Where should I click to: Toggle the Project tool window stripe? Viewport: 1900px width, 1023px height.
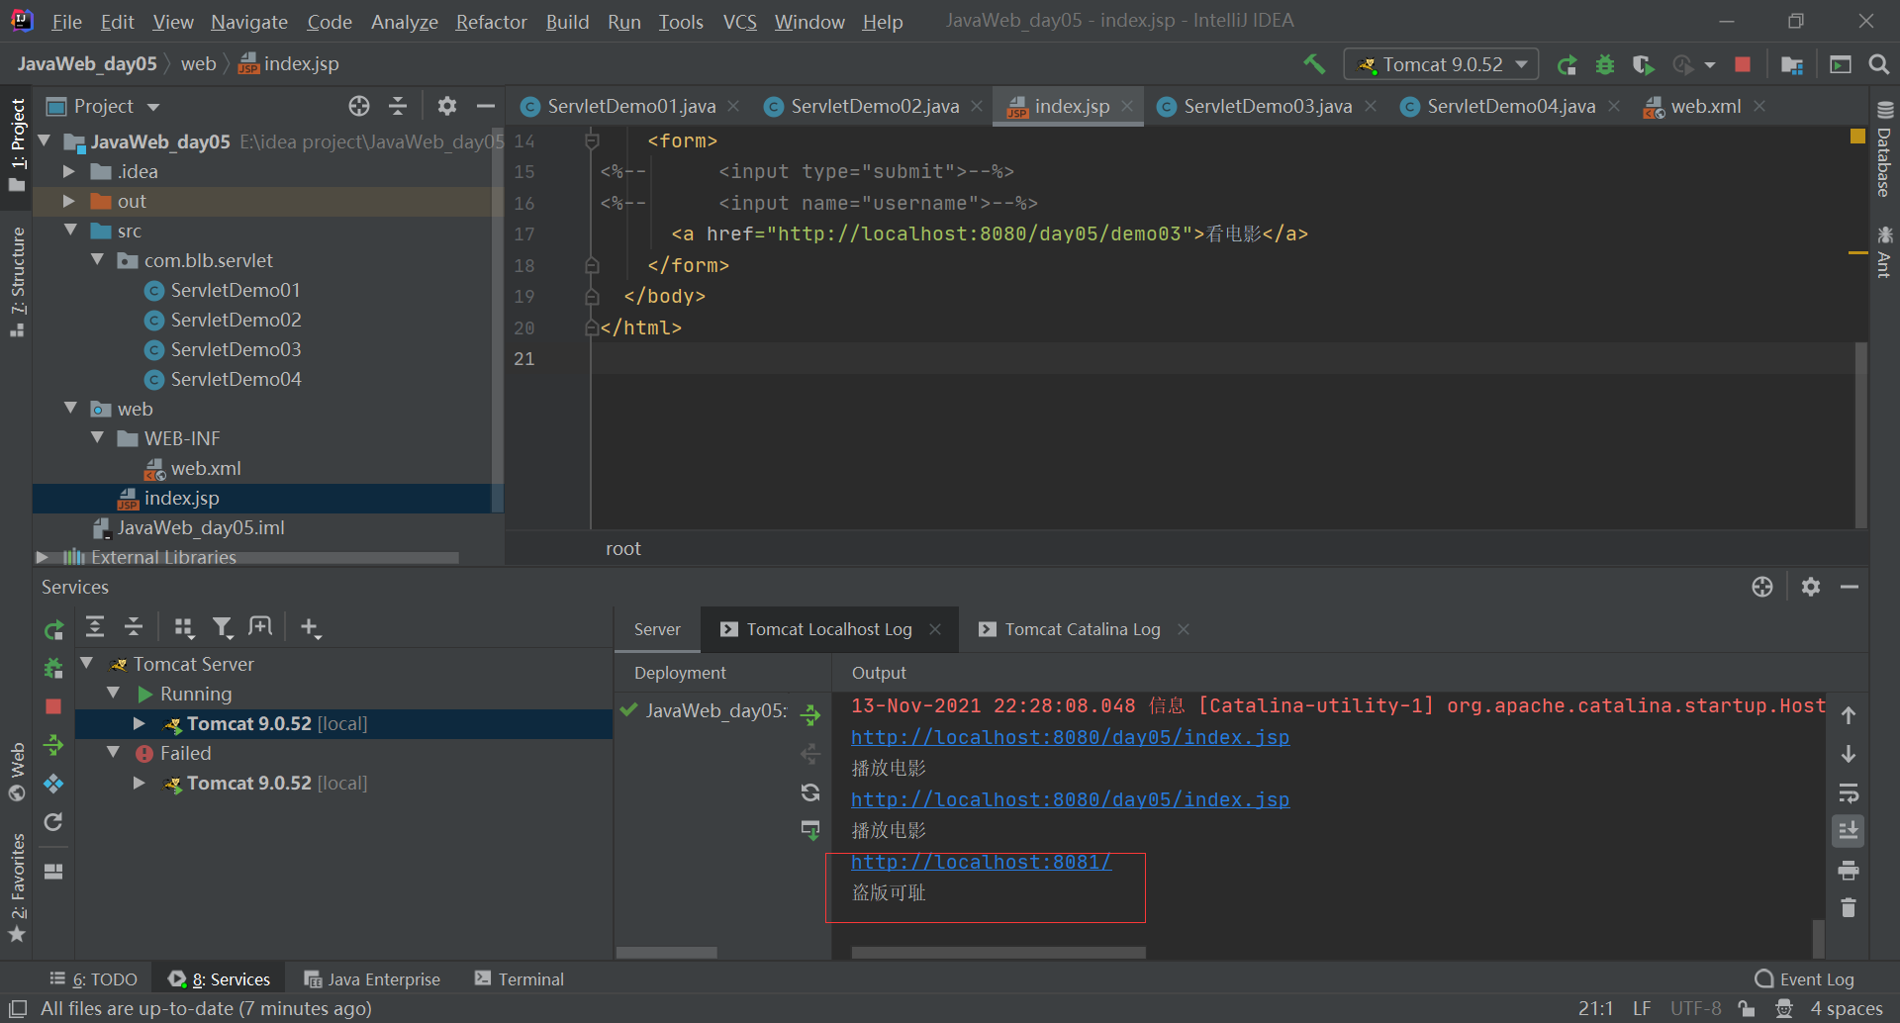[17, 144]
